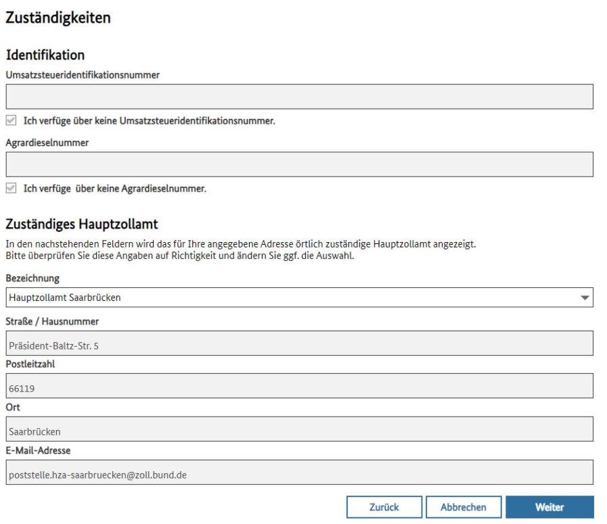Cancel the form with Abbrechen
This screenshot has height=524, width=607.
(x=463, y=507)
